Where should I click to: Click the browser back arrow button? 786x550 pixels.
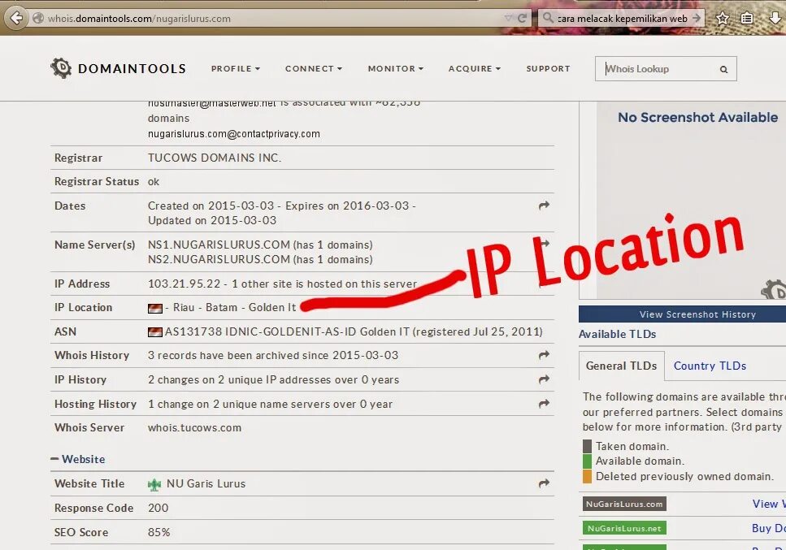click(15, 19)
